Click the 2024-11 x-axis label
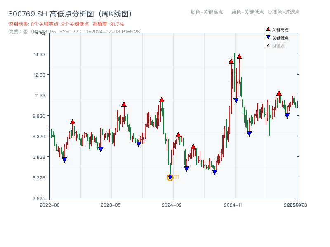 [x=234, y=204]
